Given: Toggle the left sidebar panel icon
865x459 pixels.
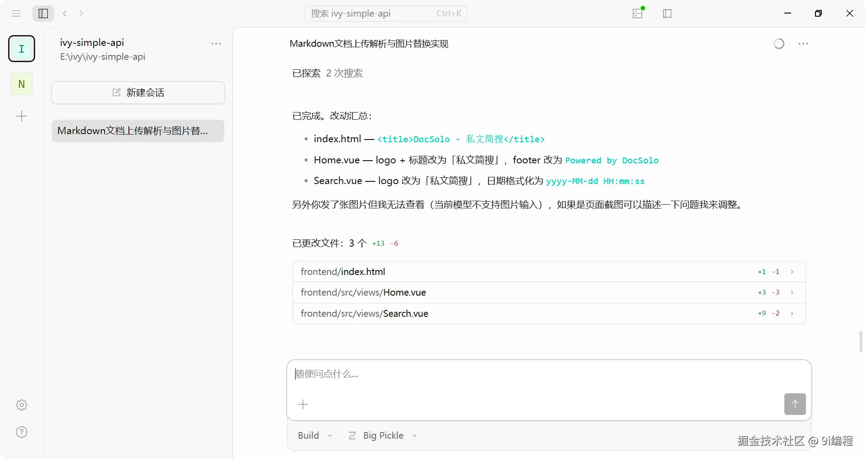Looking at the screenshot, I should coord(43,13).
